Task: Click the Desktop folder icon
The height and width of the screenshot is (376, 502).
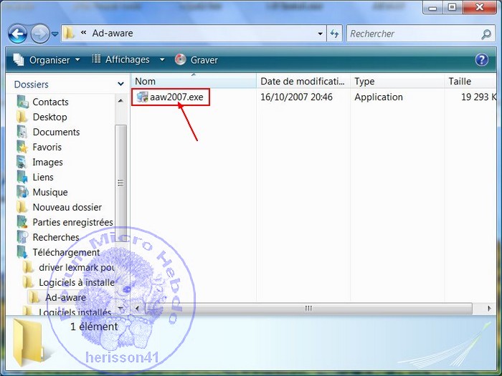Action: coord(22,117)
